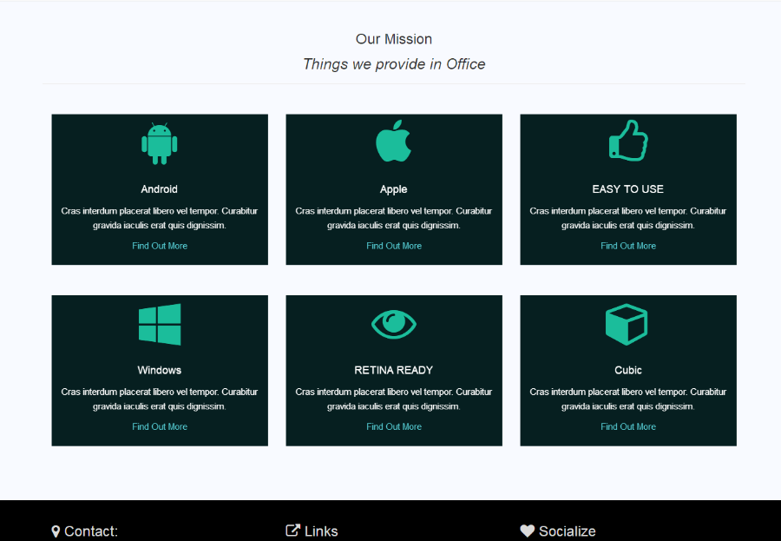781x541 pixels.
Task: Click the Links footer heading
Action: click(x=321, y=531)
